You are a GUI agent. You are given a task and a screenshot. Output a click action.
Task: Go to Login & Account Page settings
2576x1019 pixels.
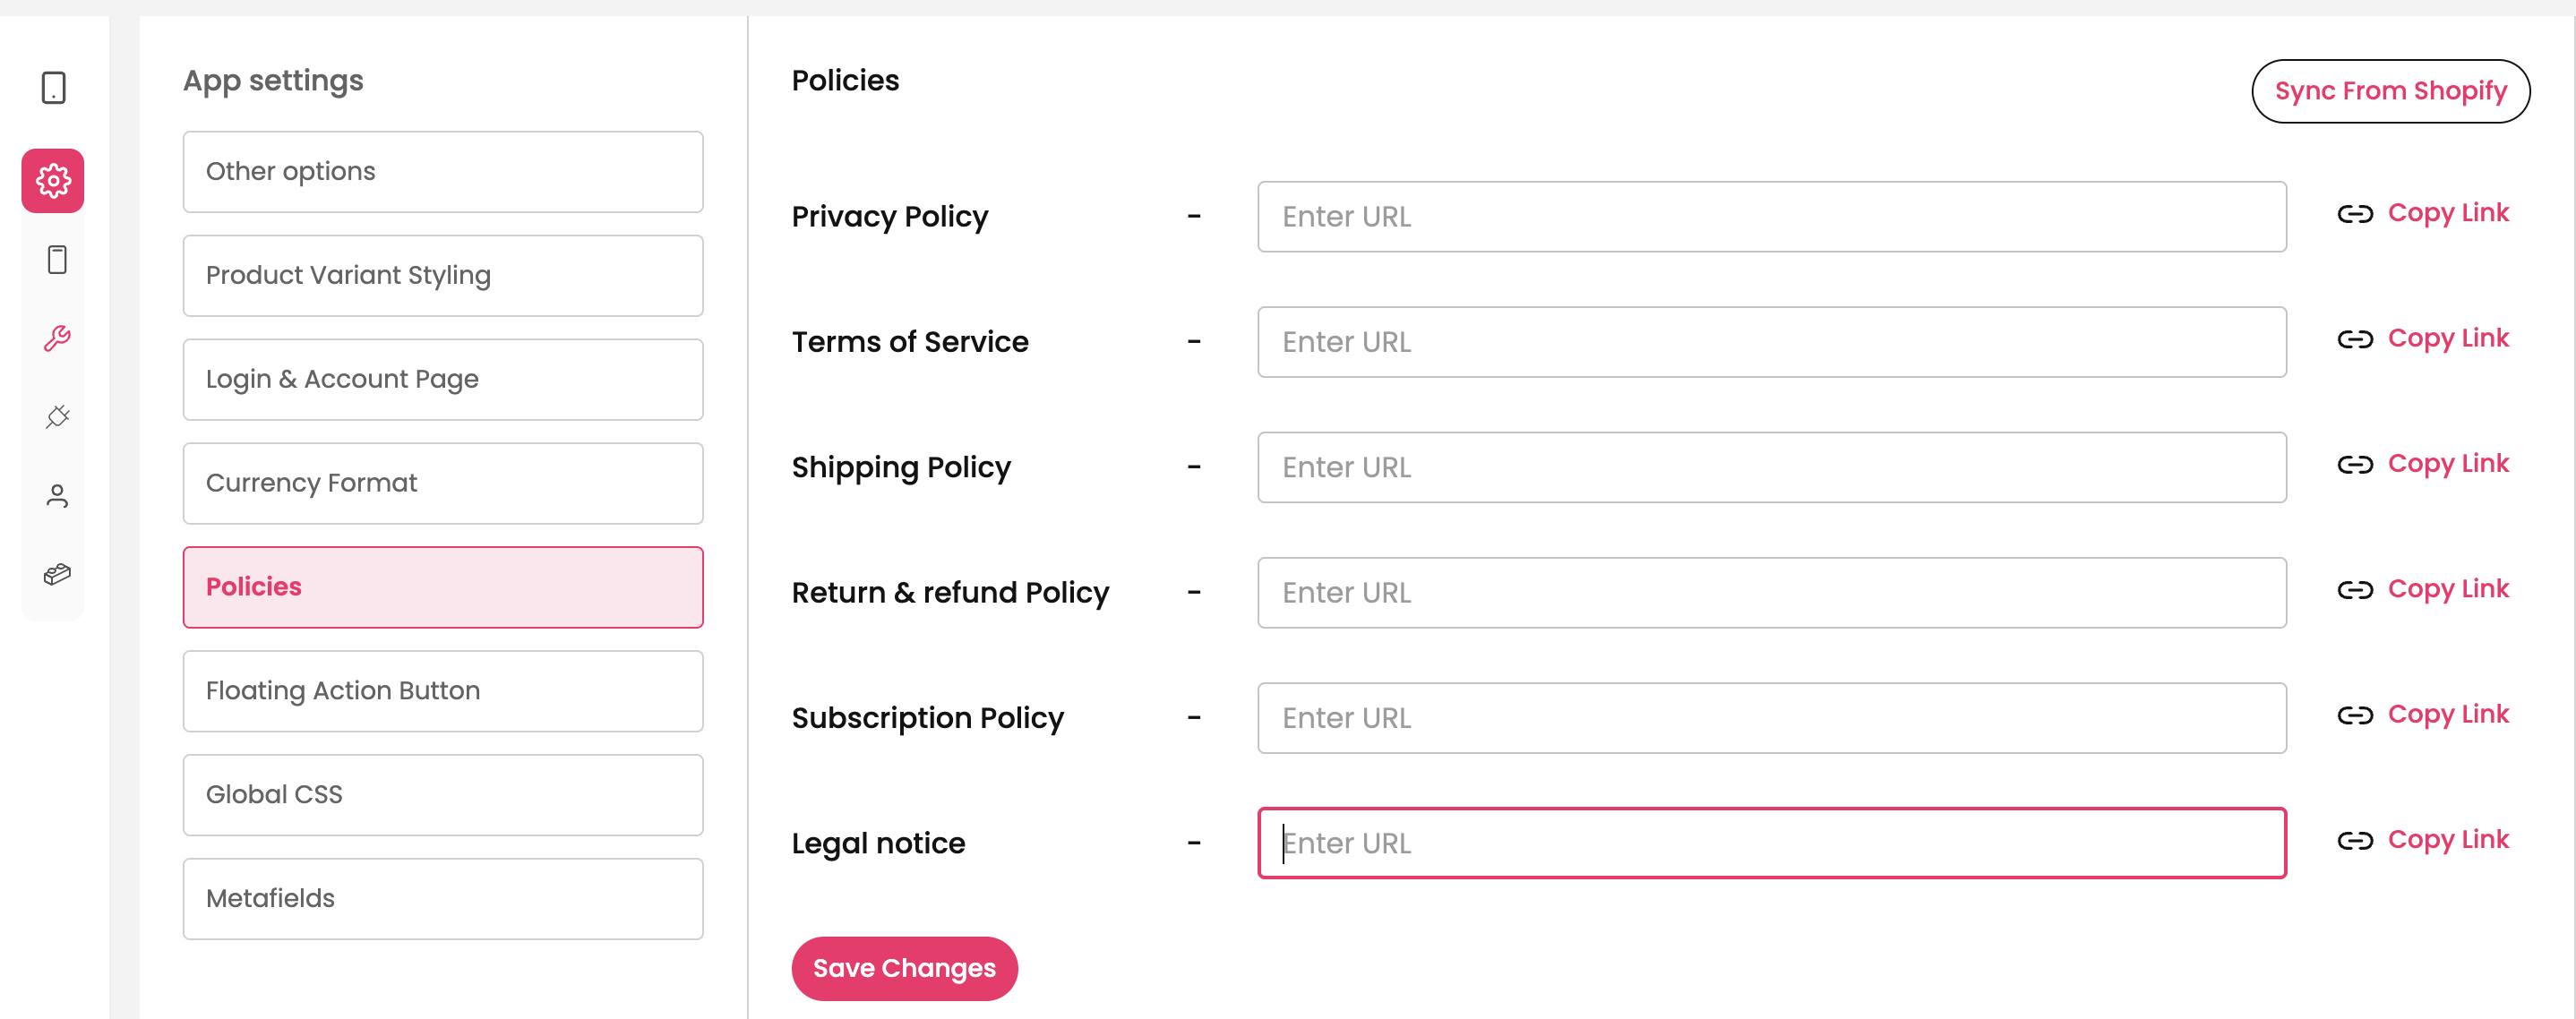(x=443, y=380)
